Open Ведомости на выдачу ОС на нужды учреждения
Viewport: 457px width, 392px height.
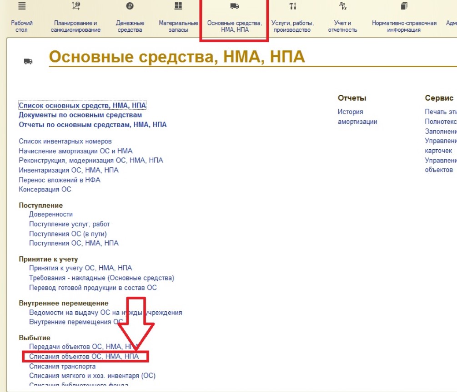(105, 313)
